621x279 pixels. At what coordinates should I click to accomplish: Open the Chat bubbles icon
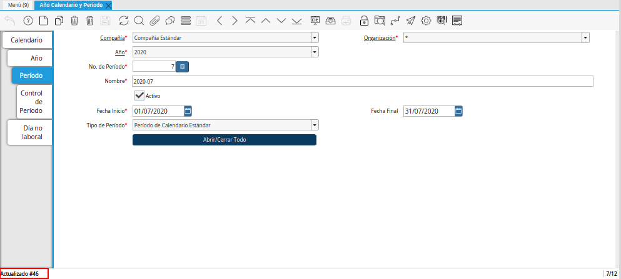pyautogui.click(x=170, y=21)
